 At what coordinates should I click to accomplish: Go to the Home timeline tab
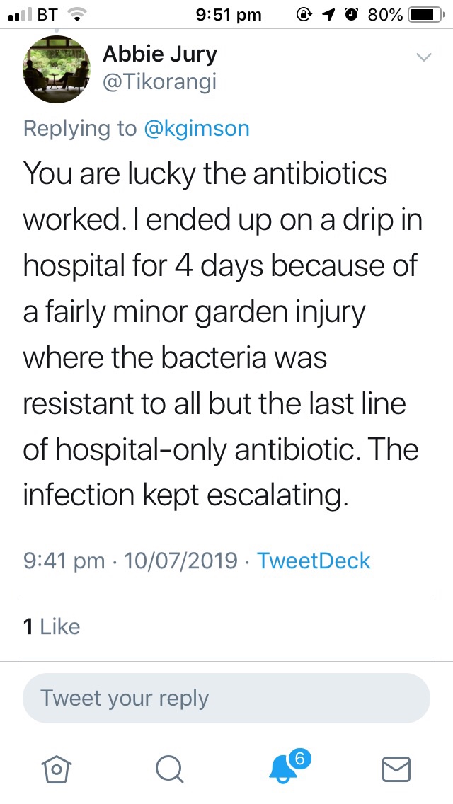pyautogui.click(x=57, y=769)
